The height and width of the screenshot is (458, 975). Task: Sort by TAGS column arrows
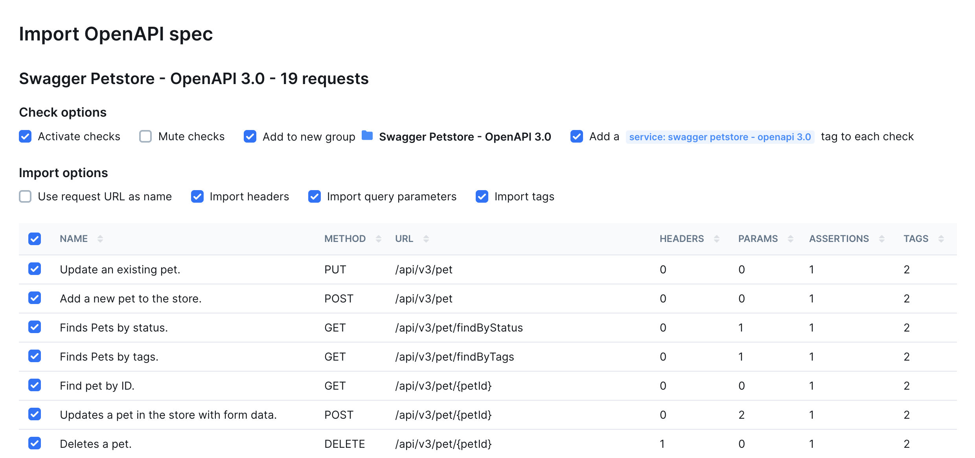(941, 239)
